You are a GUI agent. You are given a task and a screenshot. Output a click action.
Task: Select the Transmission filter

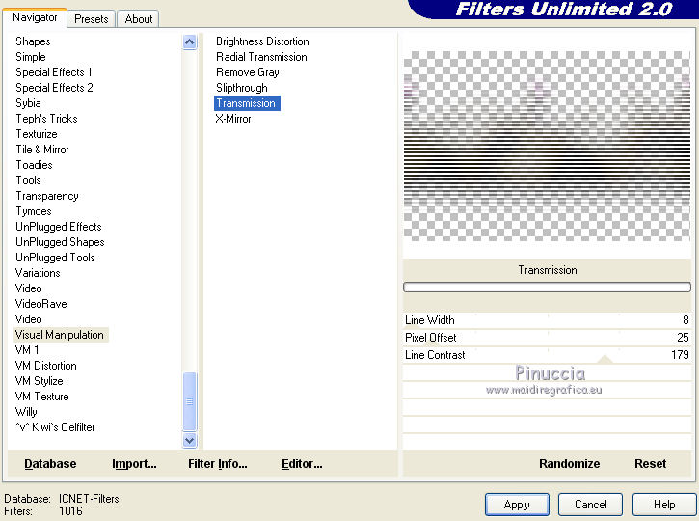[247, 103]
